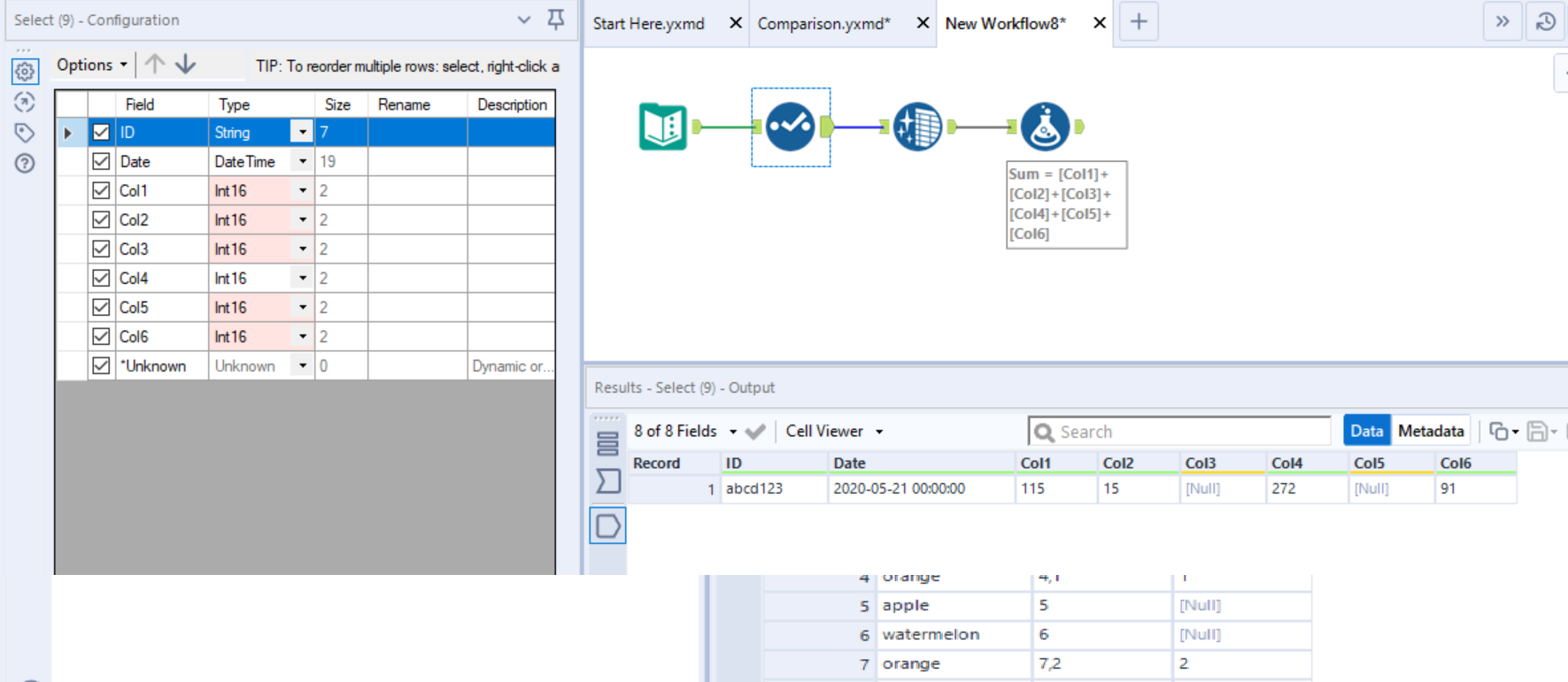Open the configuration help question icon
This screenshot has width=1568, height=682.
click(25, 164)
